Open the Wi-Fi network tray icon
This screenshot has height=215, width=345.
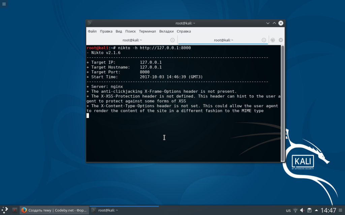click(295, 210)
